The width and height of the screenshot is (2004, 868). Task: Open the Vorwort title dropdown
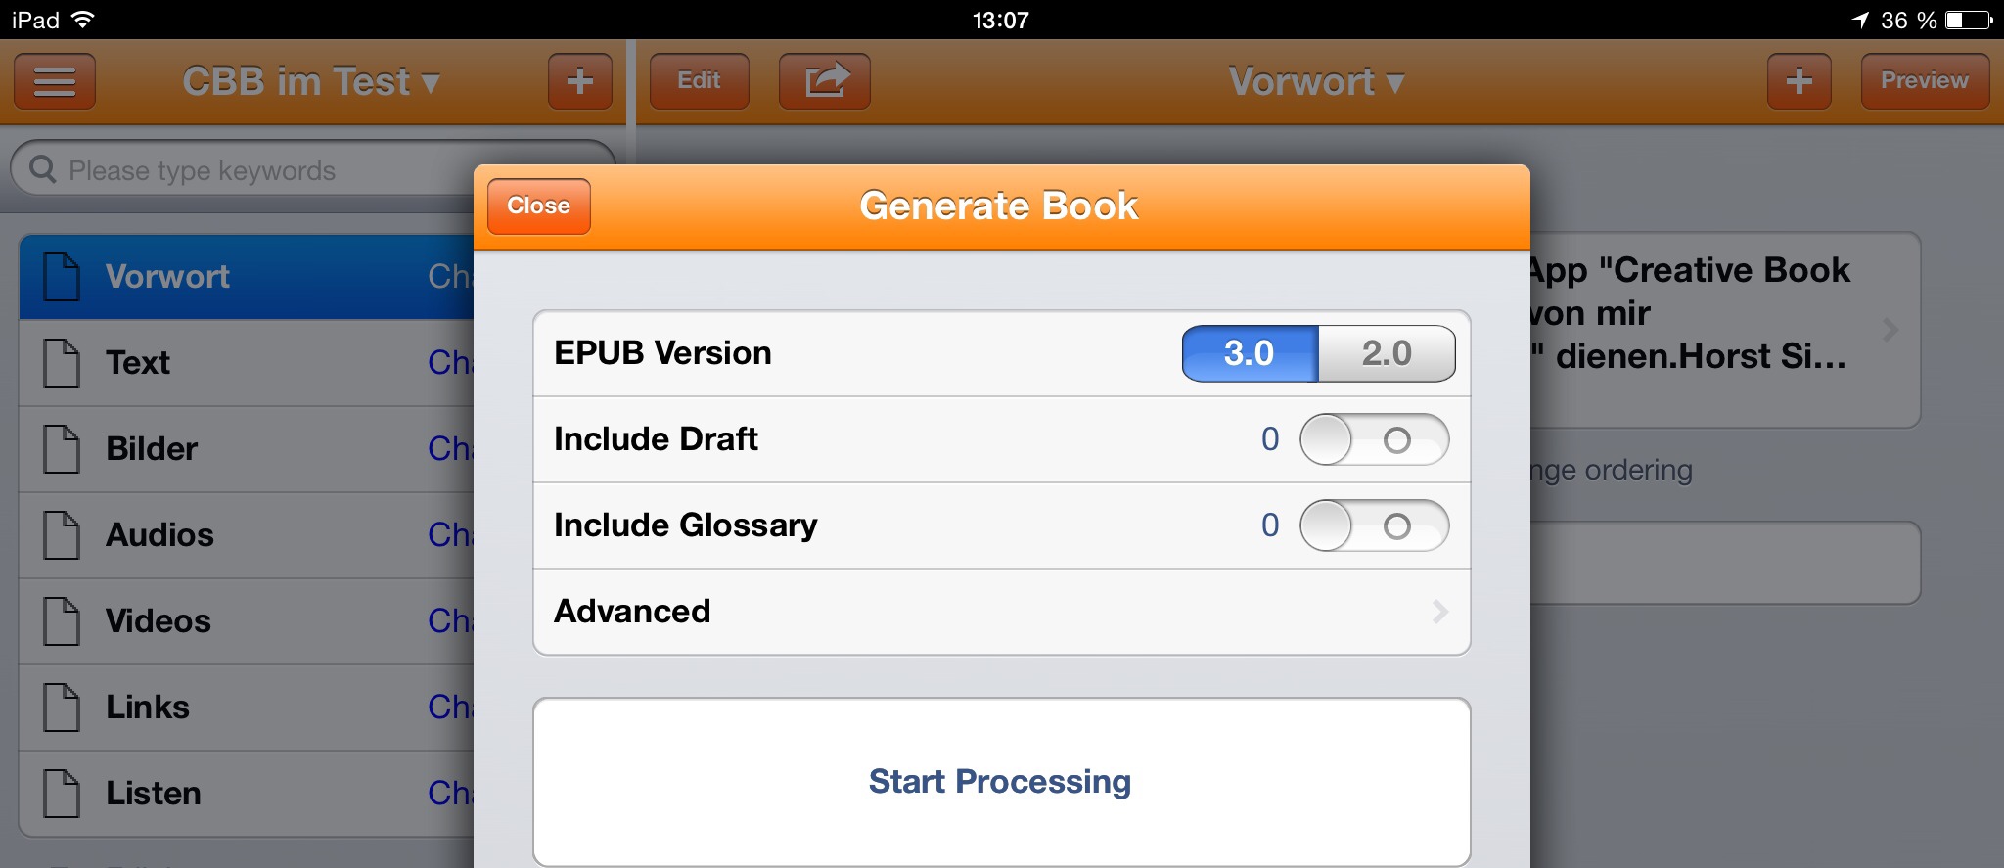[1315, 82]
